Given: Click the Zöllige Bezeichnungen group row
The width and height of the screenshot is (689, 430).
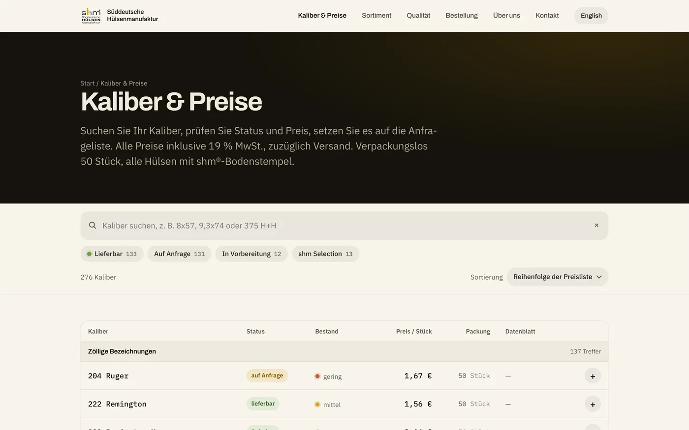Looking at the screenshot, I should coord(344,352).
